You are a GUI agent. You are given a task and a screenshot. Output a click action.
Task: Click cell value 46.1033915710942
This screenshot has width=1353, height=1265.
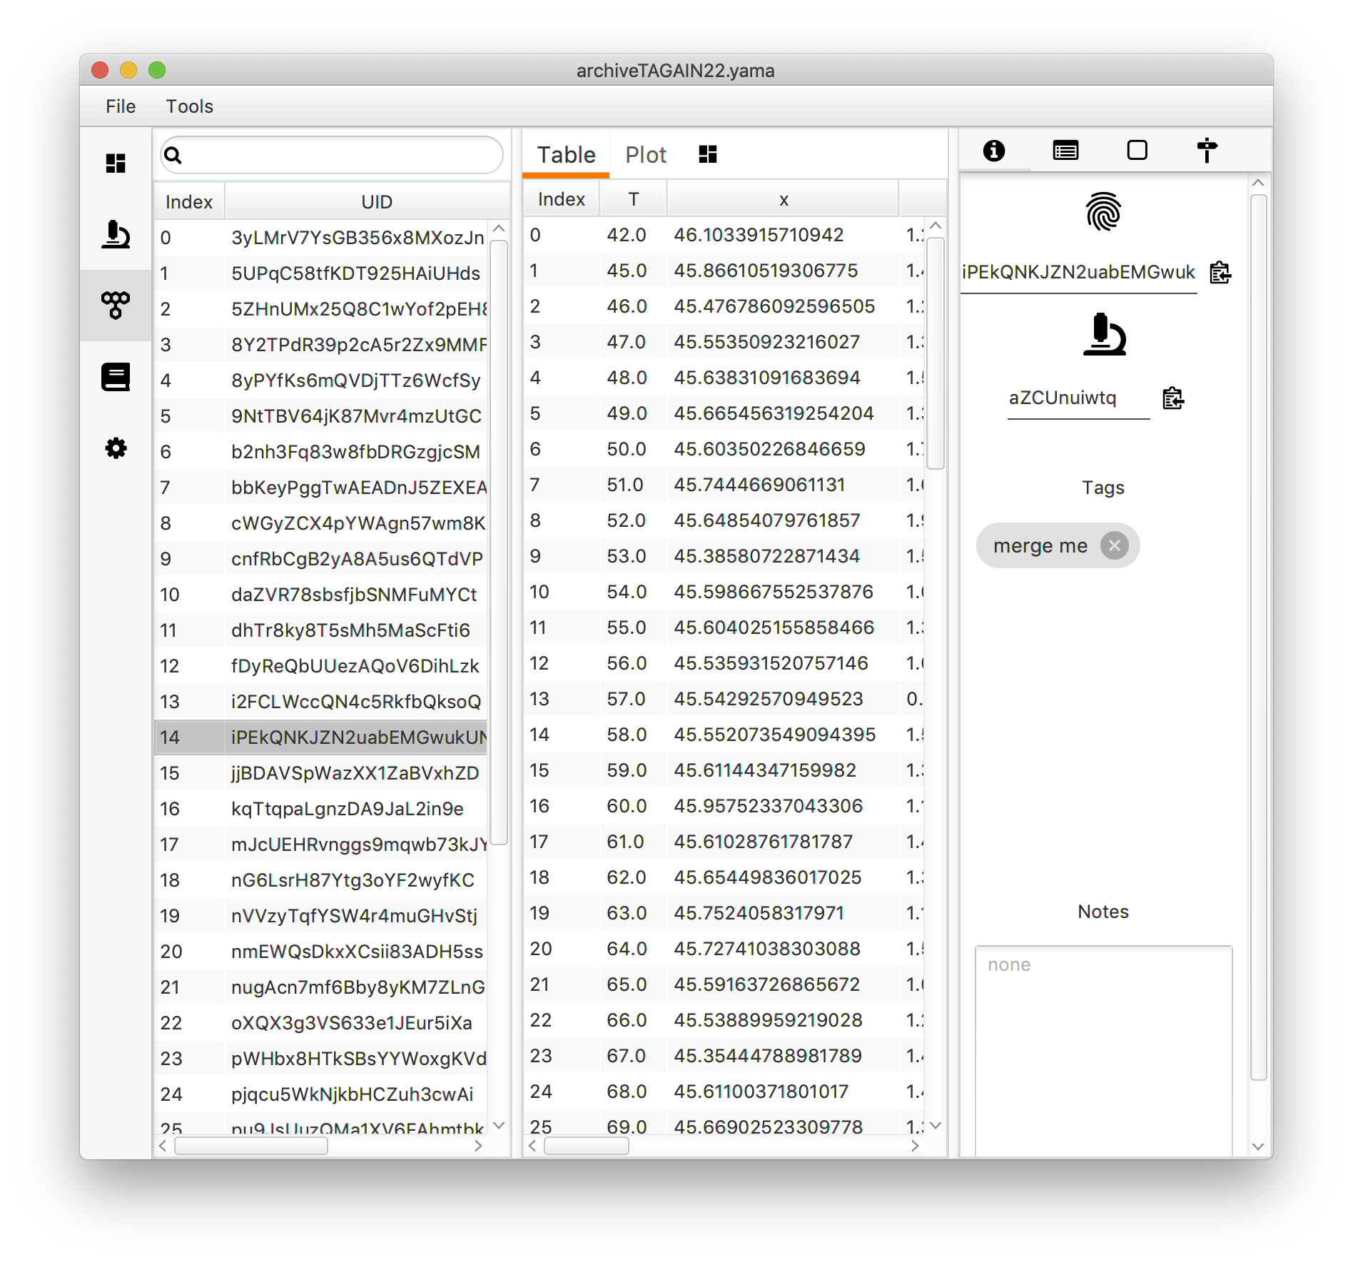[x=759, y=235]
